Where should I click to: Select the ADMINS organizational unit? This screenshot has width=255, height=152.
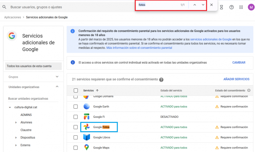coord(26,115)
